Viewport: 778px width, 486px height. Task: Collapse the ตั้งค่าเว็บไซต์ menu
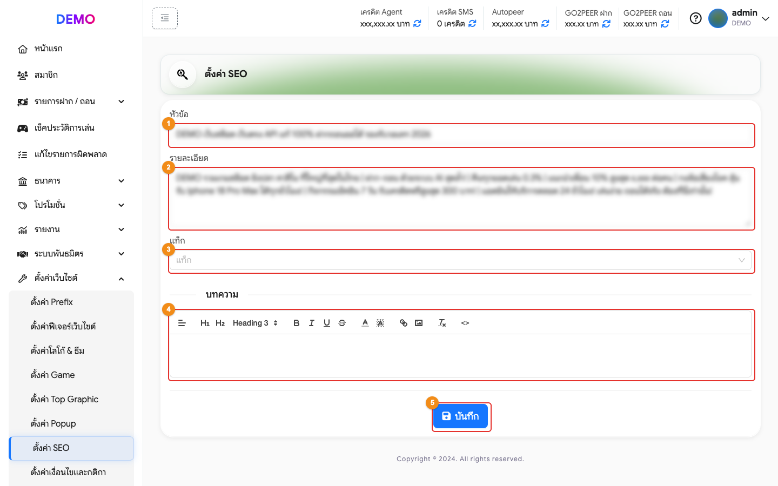(71, 278)
